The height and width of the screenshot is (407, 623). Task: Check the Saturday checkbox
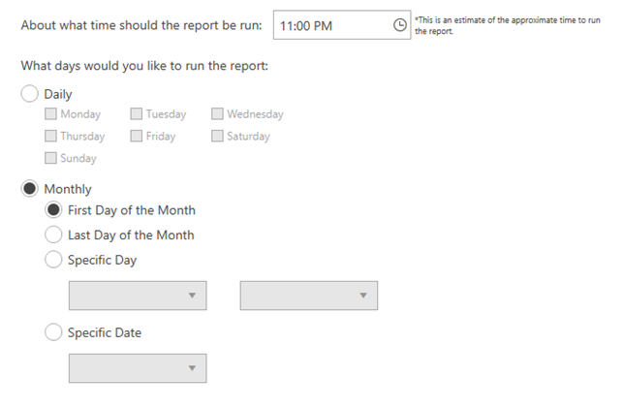[x=217, y=136]
